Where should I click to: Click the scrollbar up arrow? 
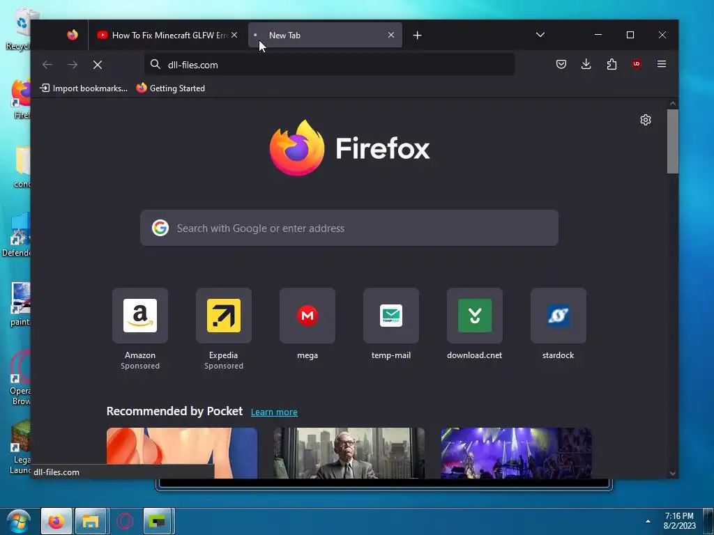[673, 104]
